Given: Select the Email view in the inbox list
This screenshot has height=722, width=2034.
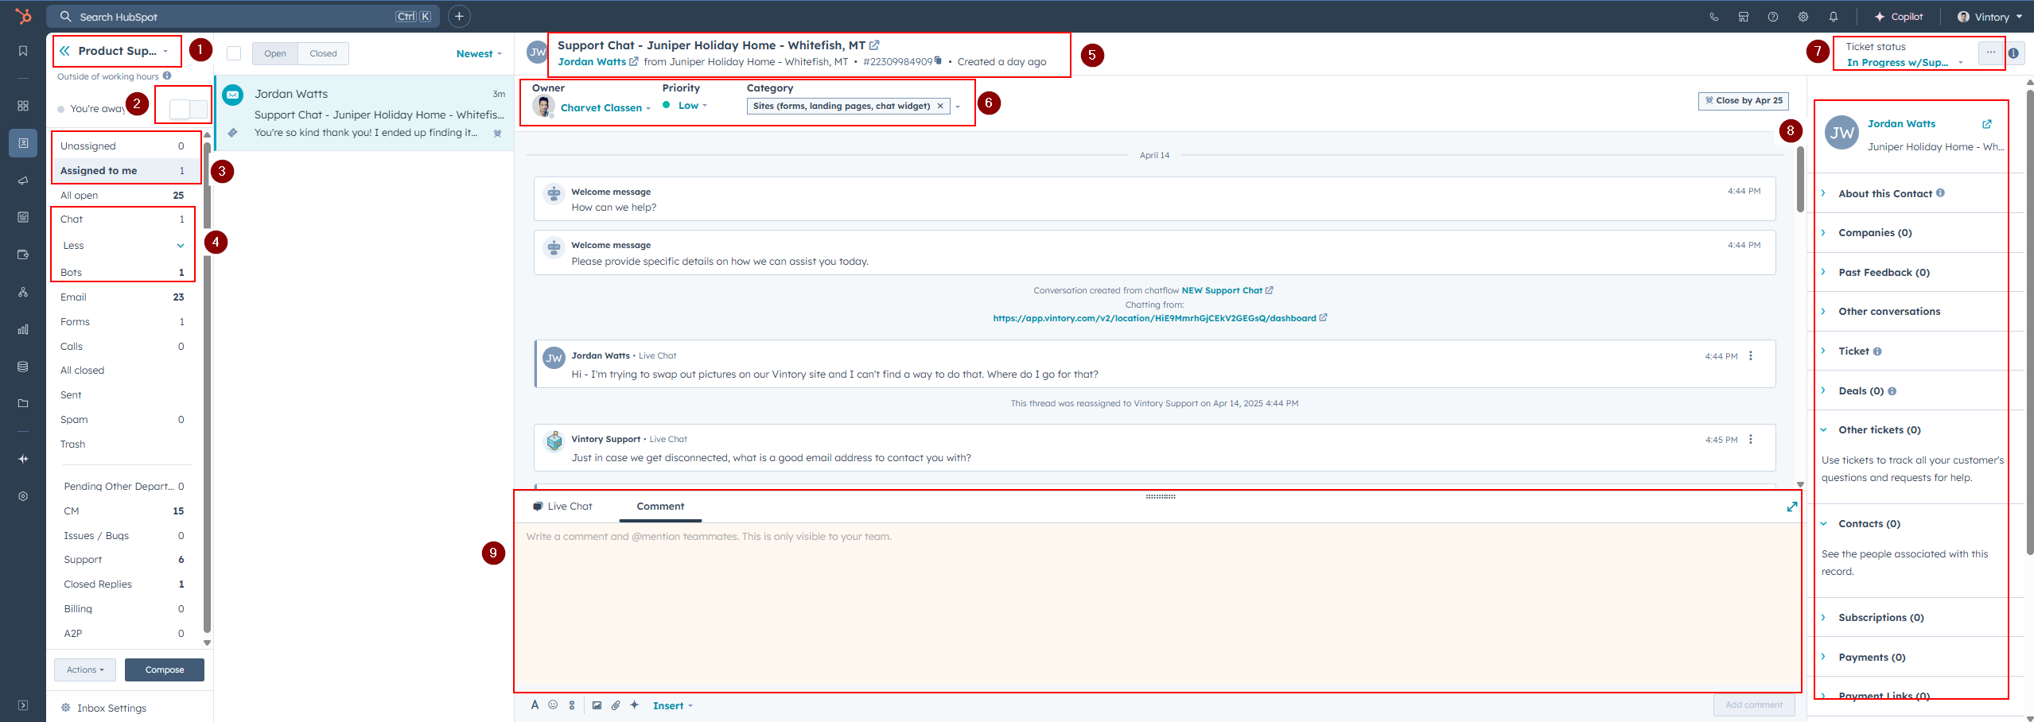Looking at the screenshot, I should (x=74, y=297).
